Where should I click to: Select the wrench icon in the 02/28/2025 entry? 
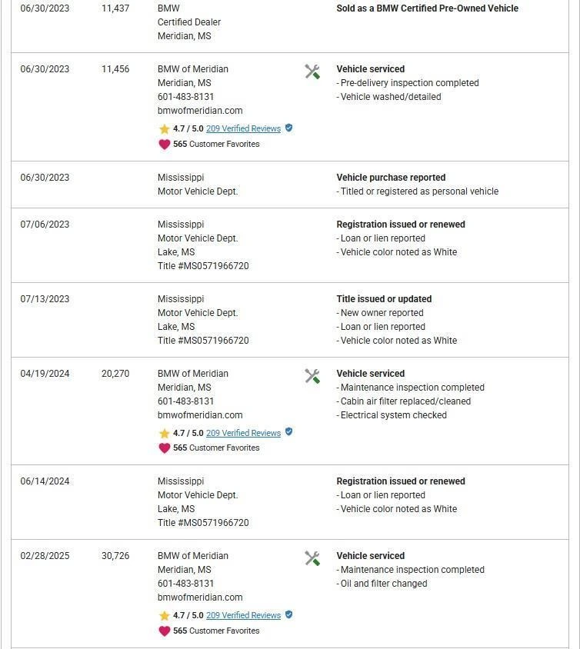[x=312, y=558]
